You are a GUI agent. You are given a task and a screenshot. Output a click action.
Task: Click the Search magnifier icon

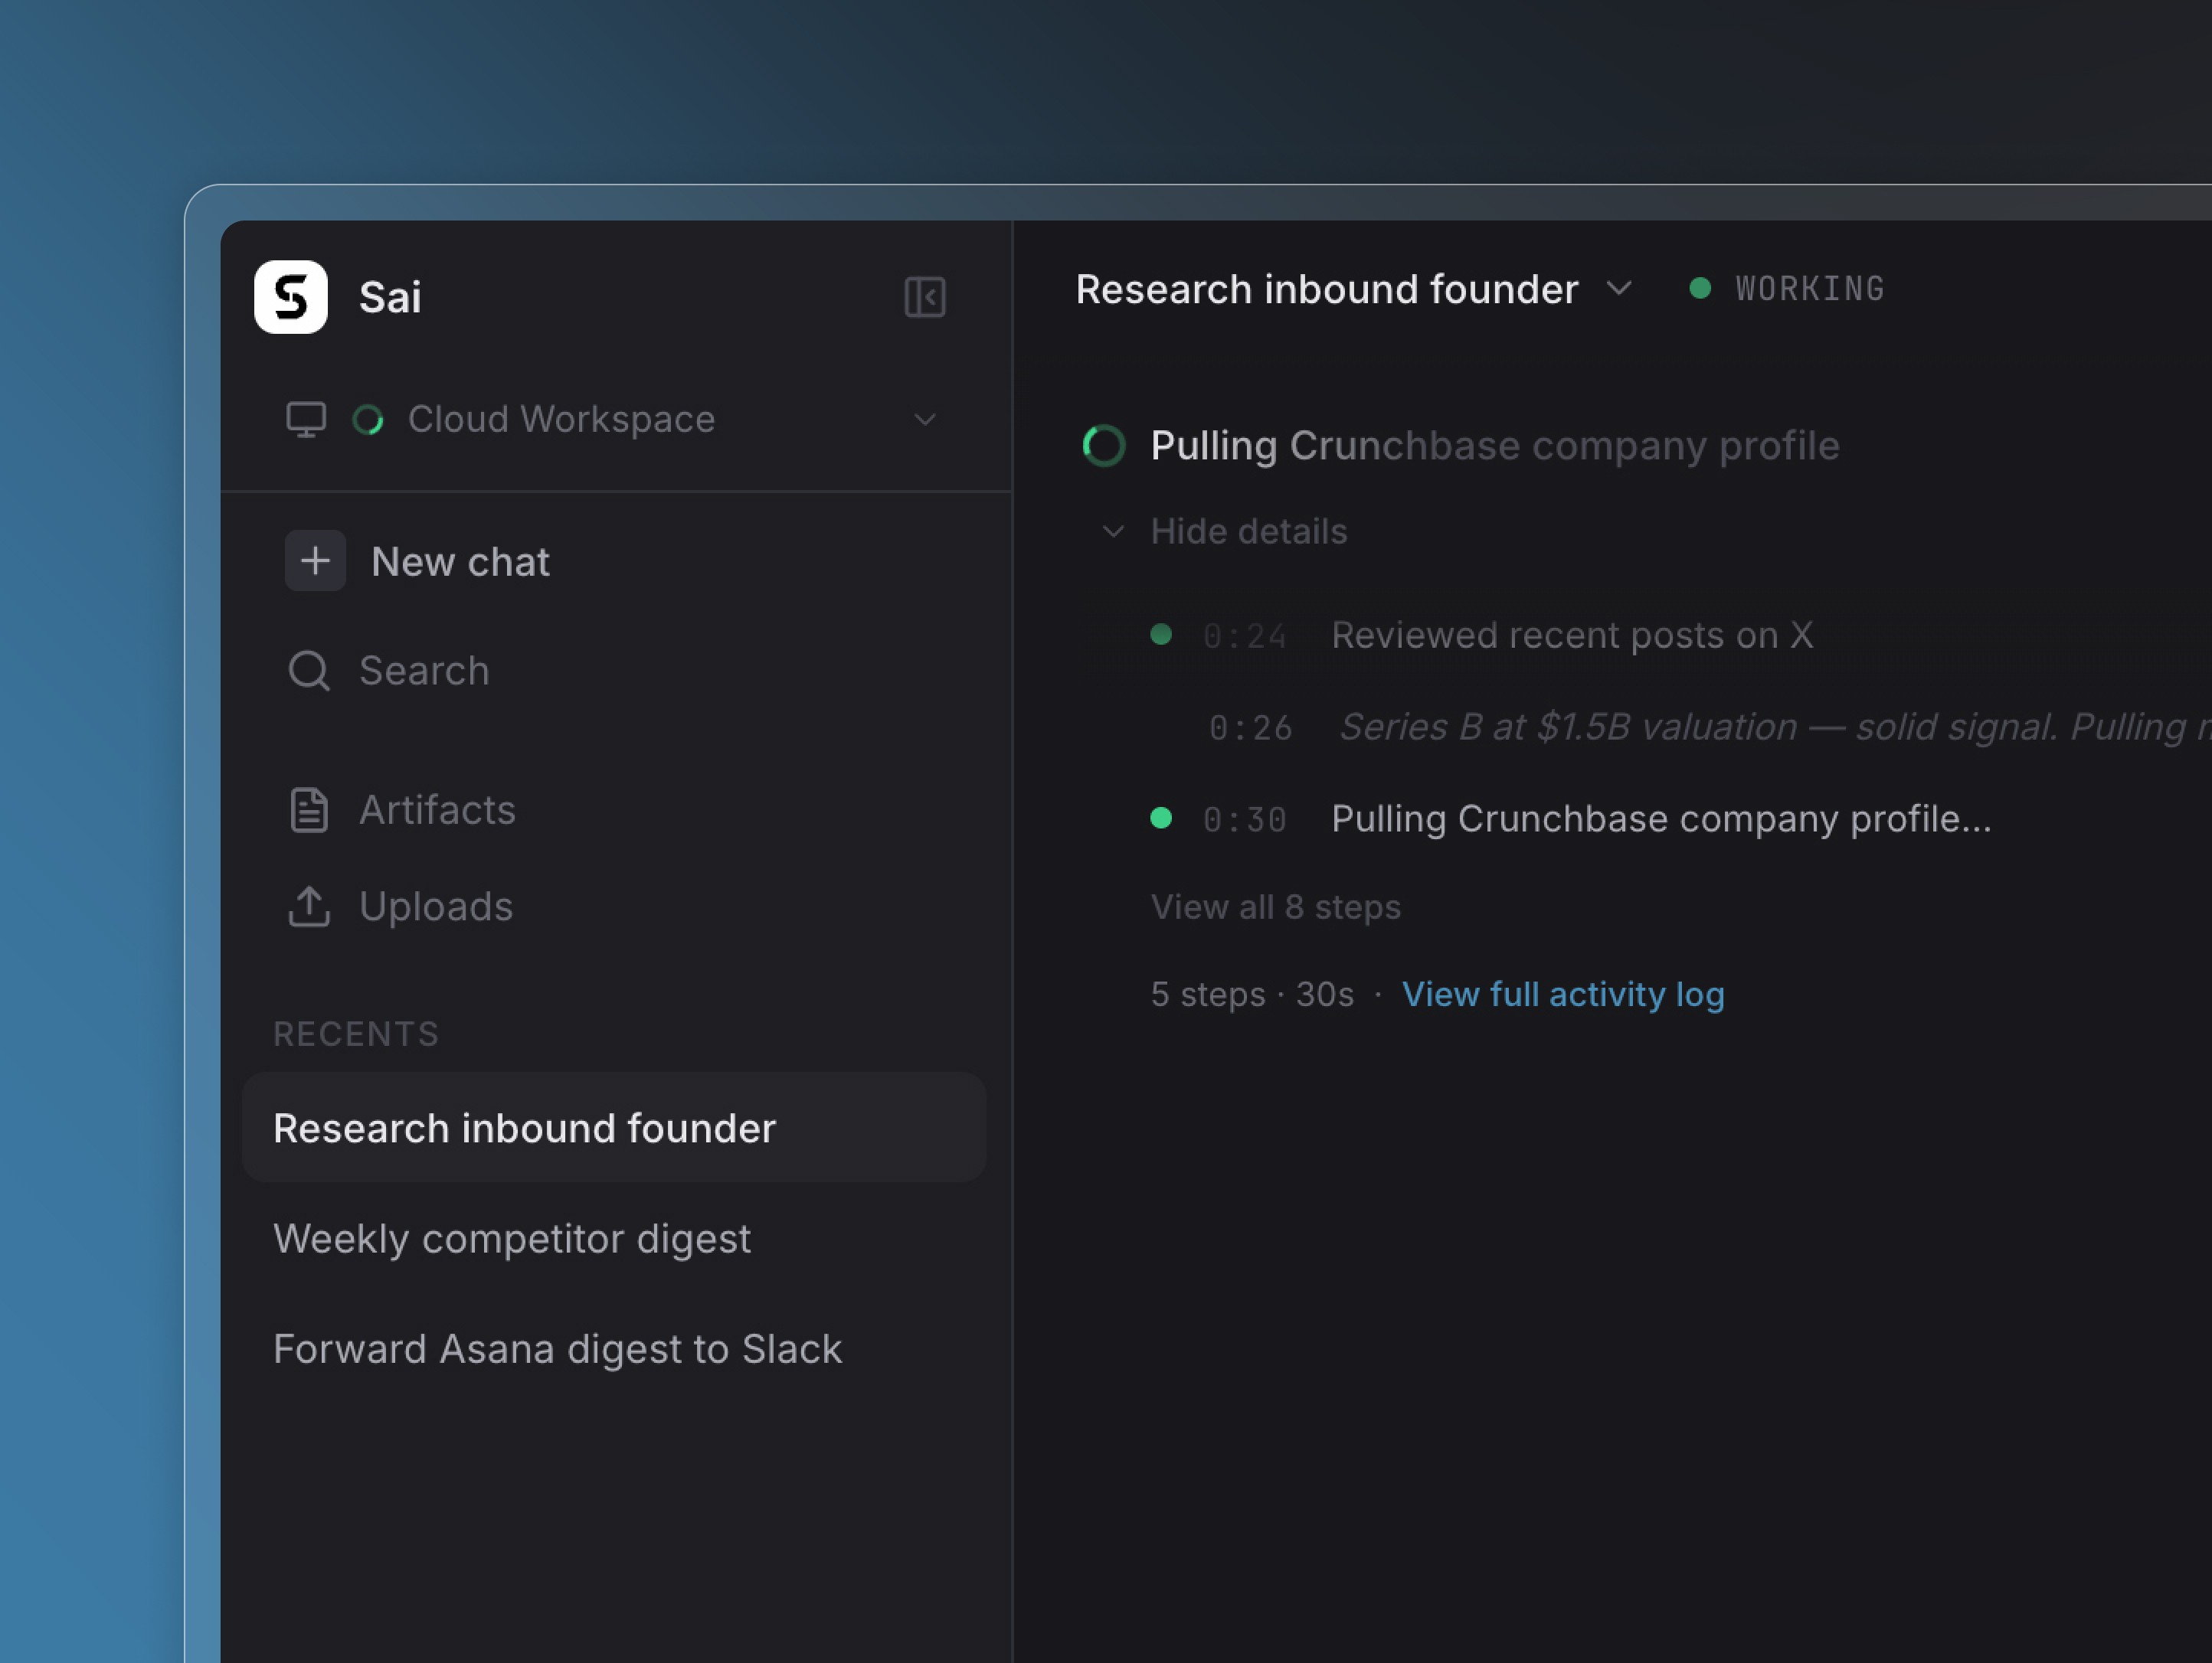click(309, 671)
